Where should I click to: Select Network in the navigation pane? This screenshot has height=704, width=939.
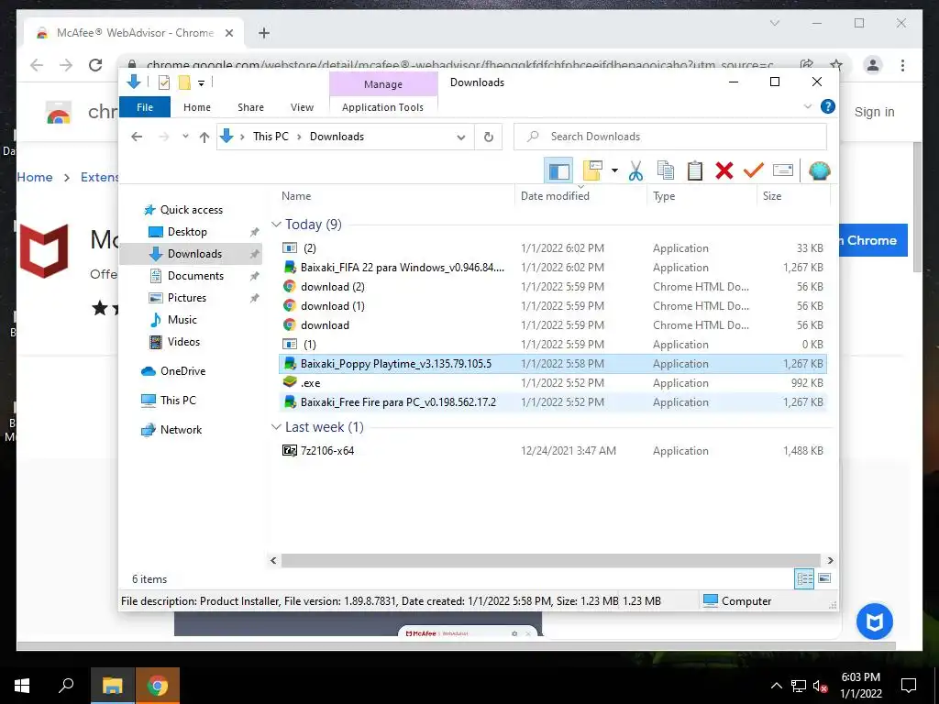coord(181,429)
